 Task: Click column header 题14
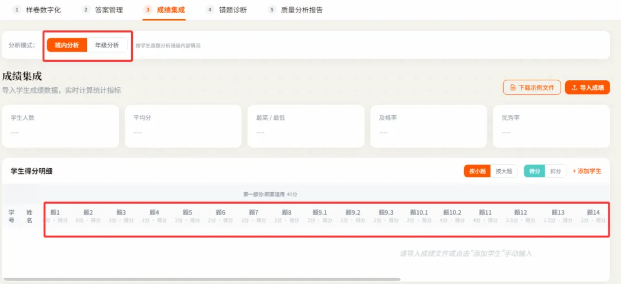[593, 212]
